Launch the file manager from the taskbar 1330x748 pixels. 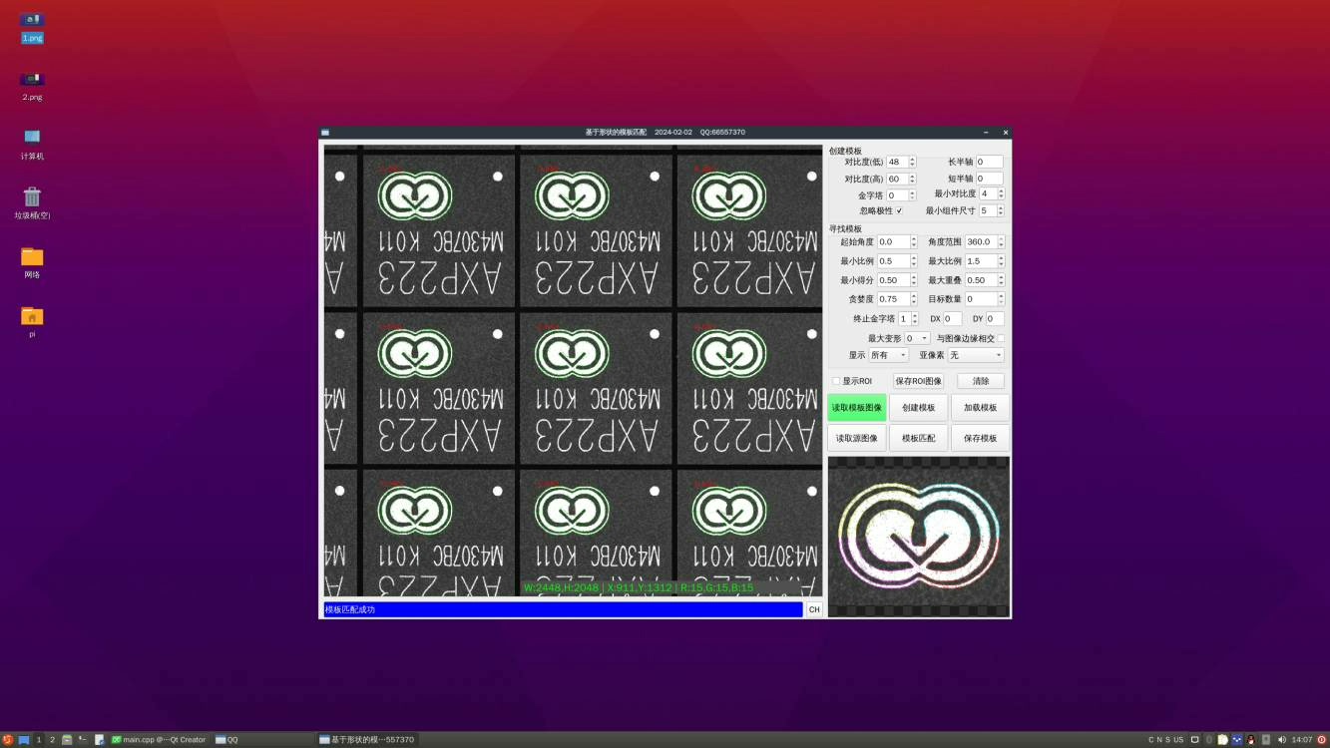67,740
